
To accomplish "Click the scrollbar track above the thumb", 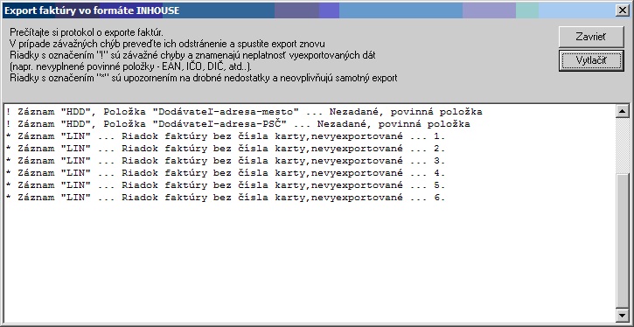I will point(622,145).
